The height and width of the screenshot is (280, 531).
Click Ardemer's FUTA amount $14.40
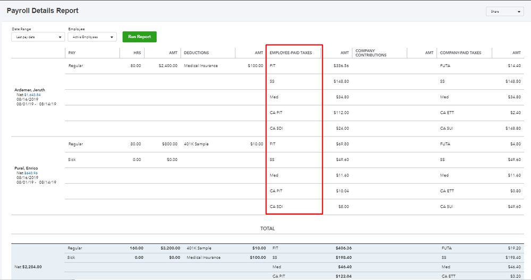point(515,66)
